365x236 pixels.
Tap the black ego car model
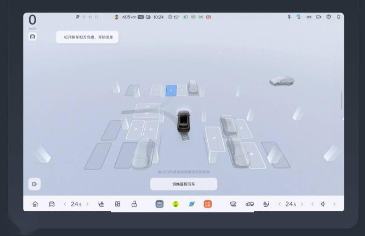[184, 121]
